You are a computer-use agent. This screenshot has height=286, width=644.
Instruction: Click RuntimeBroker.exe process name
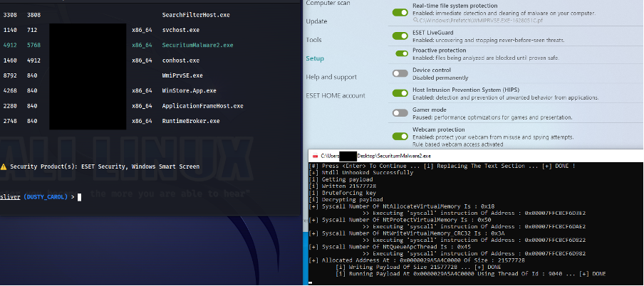191,121
